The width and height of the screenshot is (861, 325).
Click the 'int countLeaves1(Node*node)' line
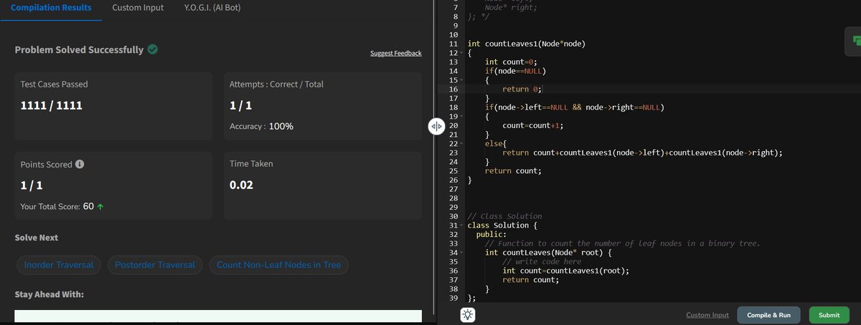click(x=526, y=44)
